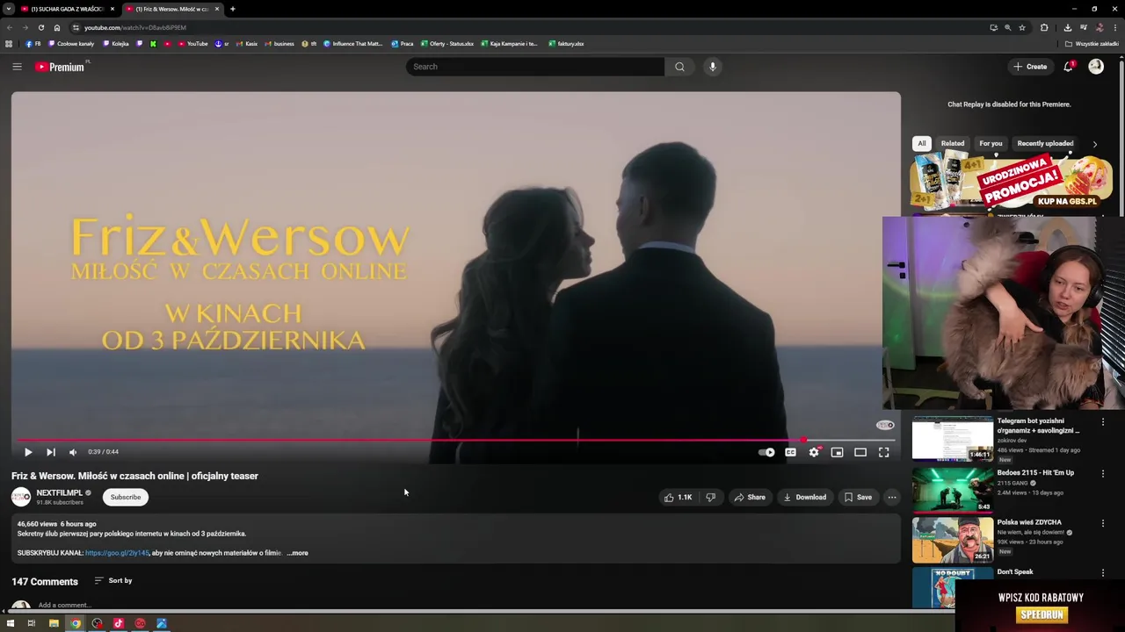
Task: Download the video
Action: [x=804, y=497]
